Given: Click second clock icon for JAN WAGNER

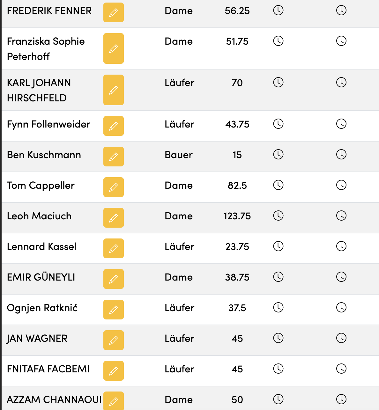Looking at the screenshot, I should 341,338.
